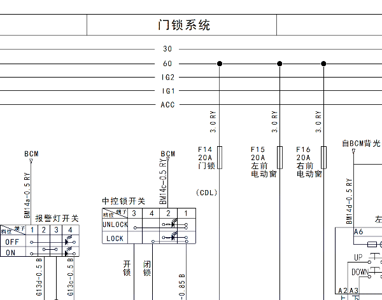Viewport: 382px width, 300px height.
Task: Click the 开锁 wire label
Action: click(127, 268)
